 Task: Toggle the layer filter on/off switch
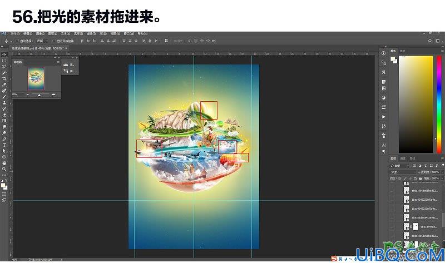[x=443, y=165]
